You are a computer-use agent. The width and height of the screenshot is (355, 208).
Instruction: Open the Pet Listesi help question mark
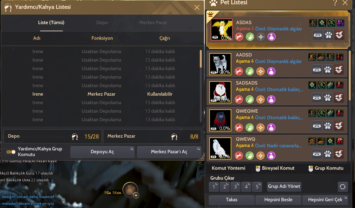click(x=335, y=3)
